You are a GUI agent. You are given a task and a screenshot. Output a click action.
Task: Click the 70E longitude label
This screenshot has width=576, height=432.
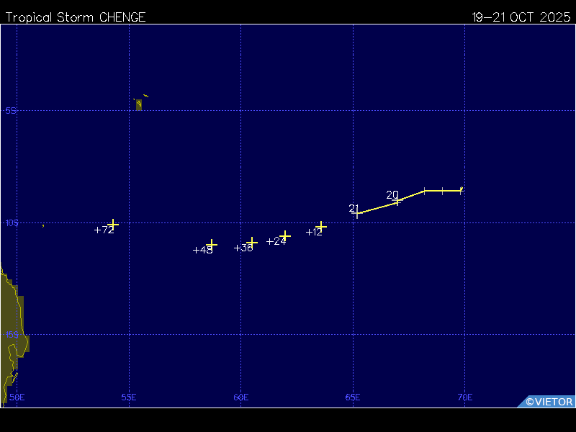tap(464, 397)
